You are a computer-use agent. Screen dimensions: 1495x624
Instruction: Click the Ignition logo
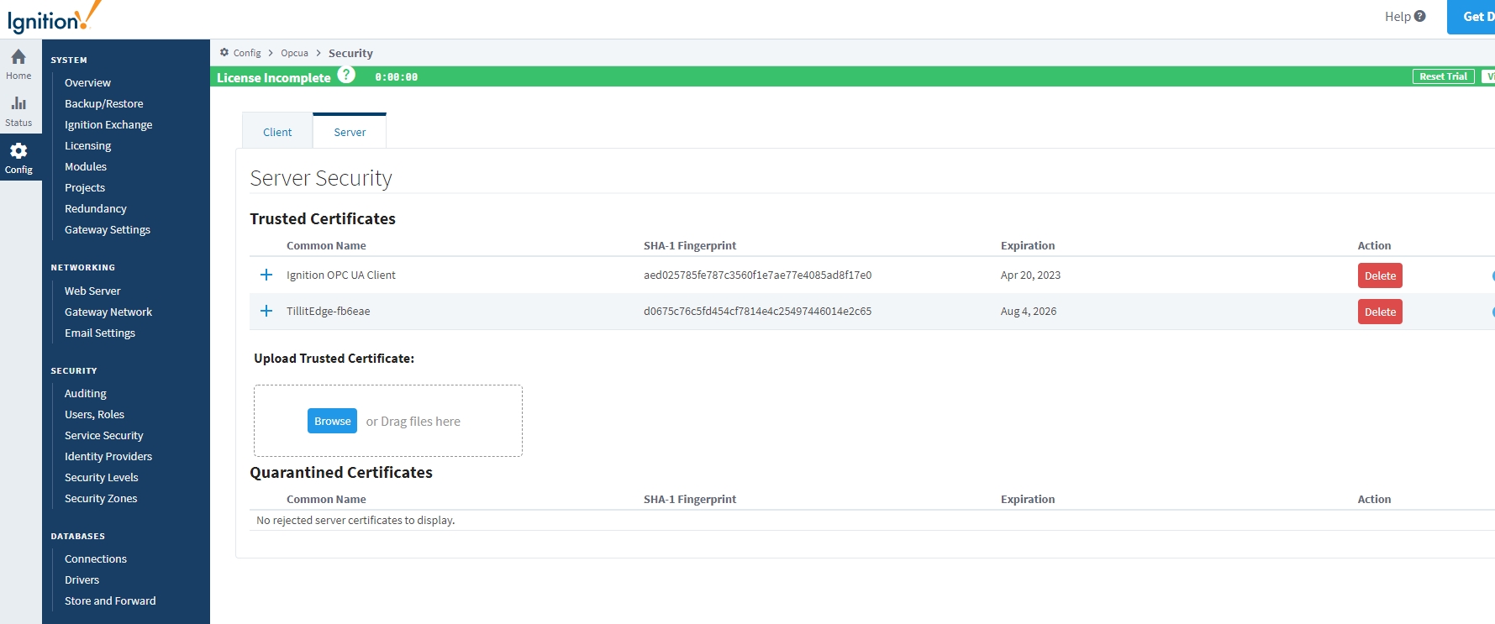click(x=52, y=18)
